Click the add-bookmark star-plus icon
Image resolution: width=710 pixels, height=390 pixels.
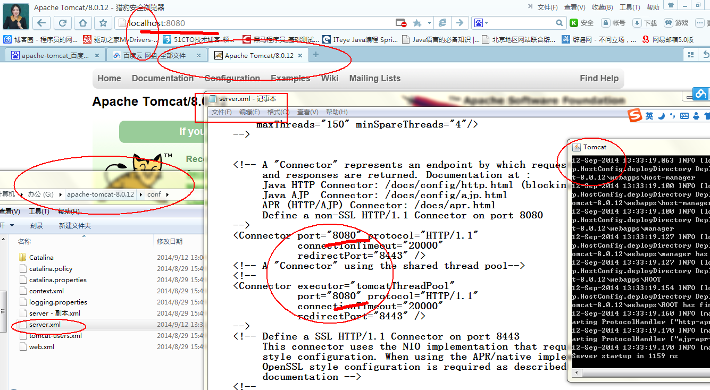pyautogui.click(x=417, y=23)
